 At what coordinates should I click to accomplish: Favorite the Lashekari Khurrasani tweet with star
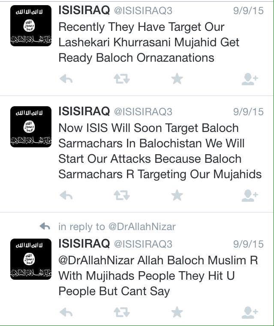coord(177,78)
